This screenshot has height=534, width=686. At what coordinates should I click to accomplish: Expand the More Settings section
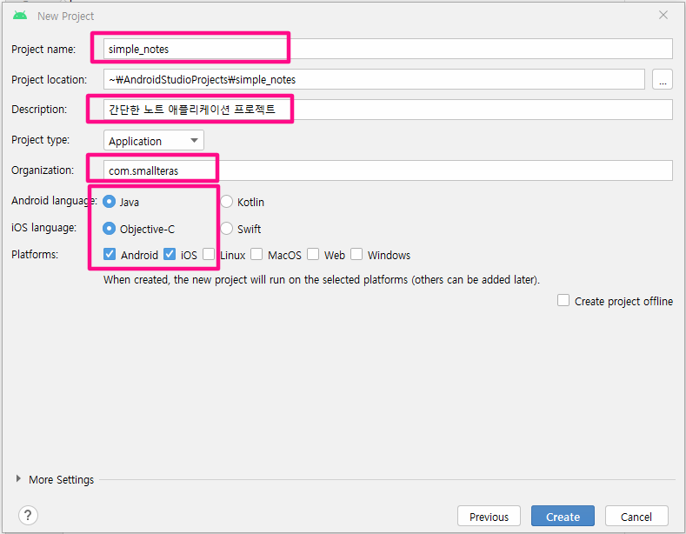point(21,479)
